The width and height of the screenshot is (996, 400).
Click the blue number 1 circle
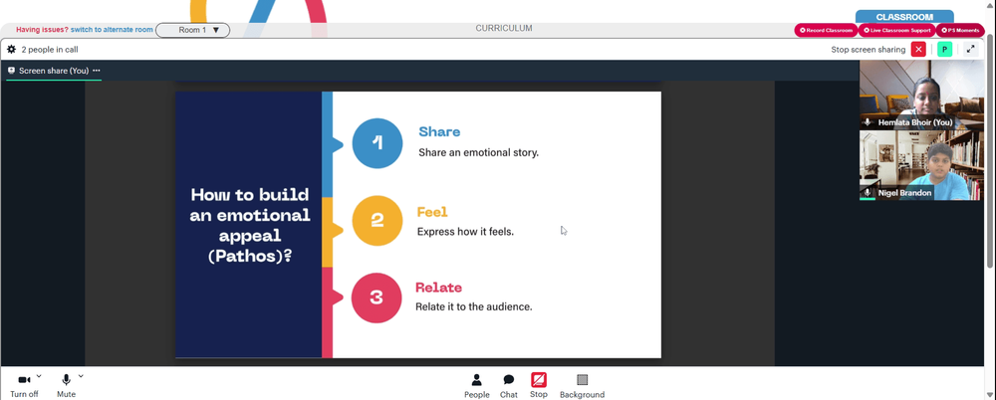coord(377,143)
